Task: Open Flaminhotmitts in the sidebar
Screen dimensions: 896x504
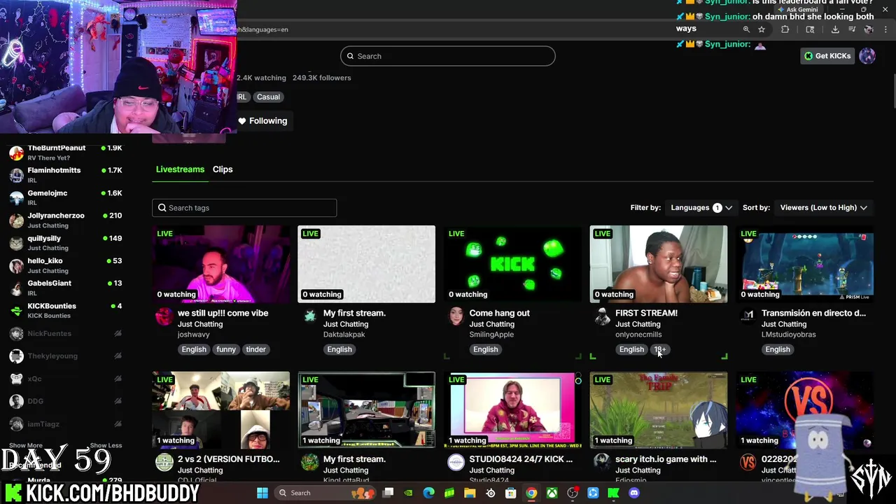Action: (66, 175)
